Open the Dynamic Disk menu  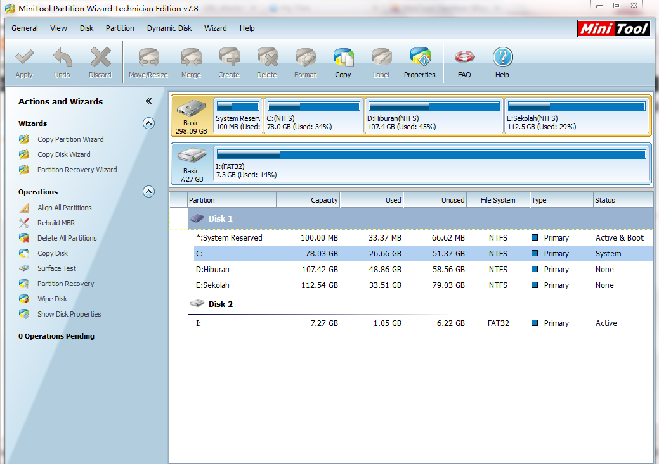[169, 28]
